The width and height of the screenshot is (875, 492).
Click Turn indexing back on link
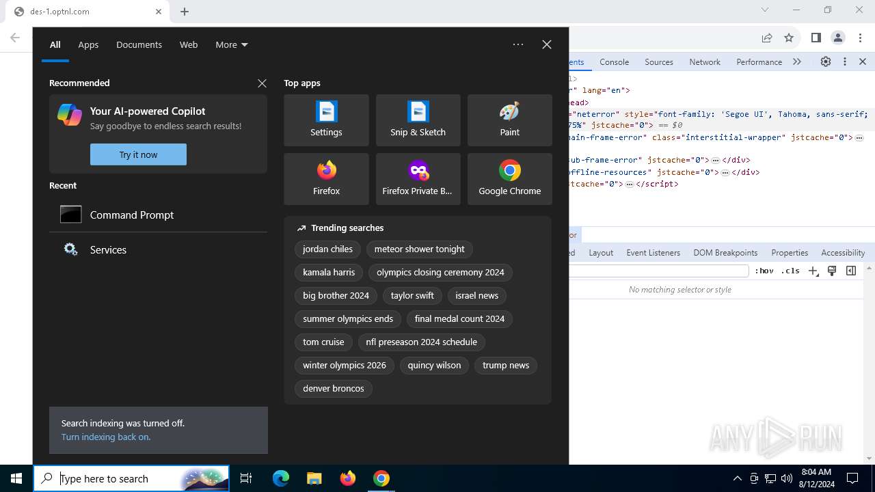coord(105,437)
